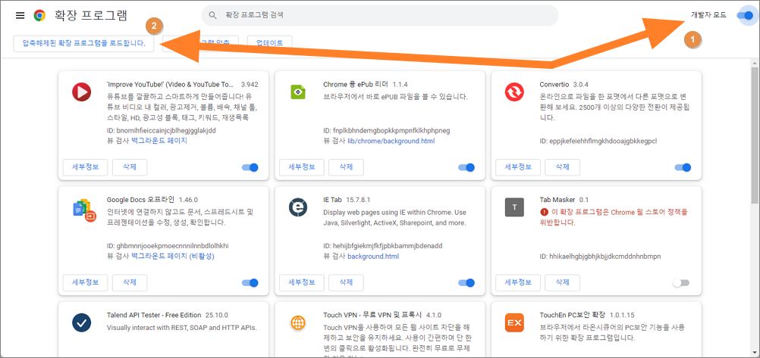This screenshot has height=358, width=760.
Task: Open lib/chrome/background.html link
Action: [391, 142]
